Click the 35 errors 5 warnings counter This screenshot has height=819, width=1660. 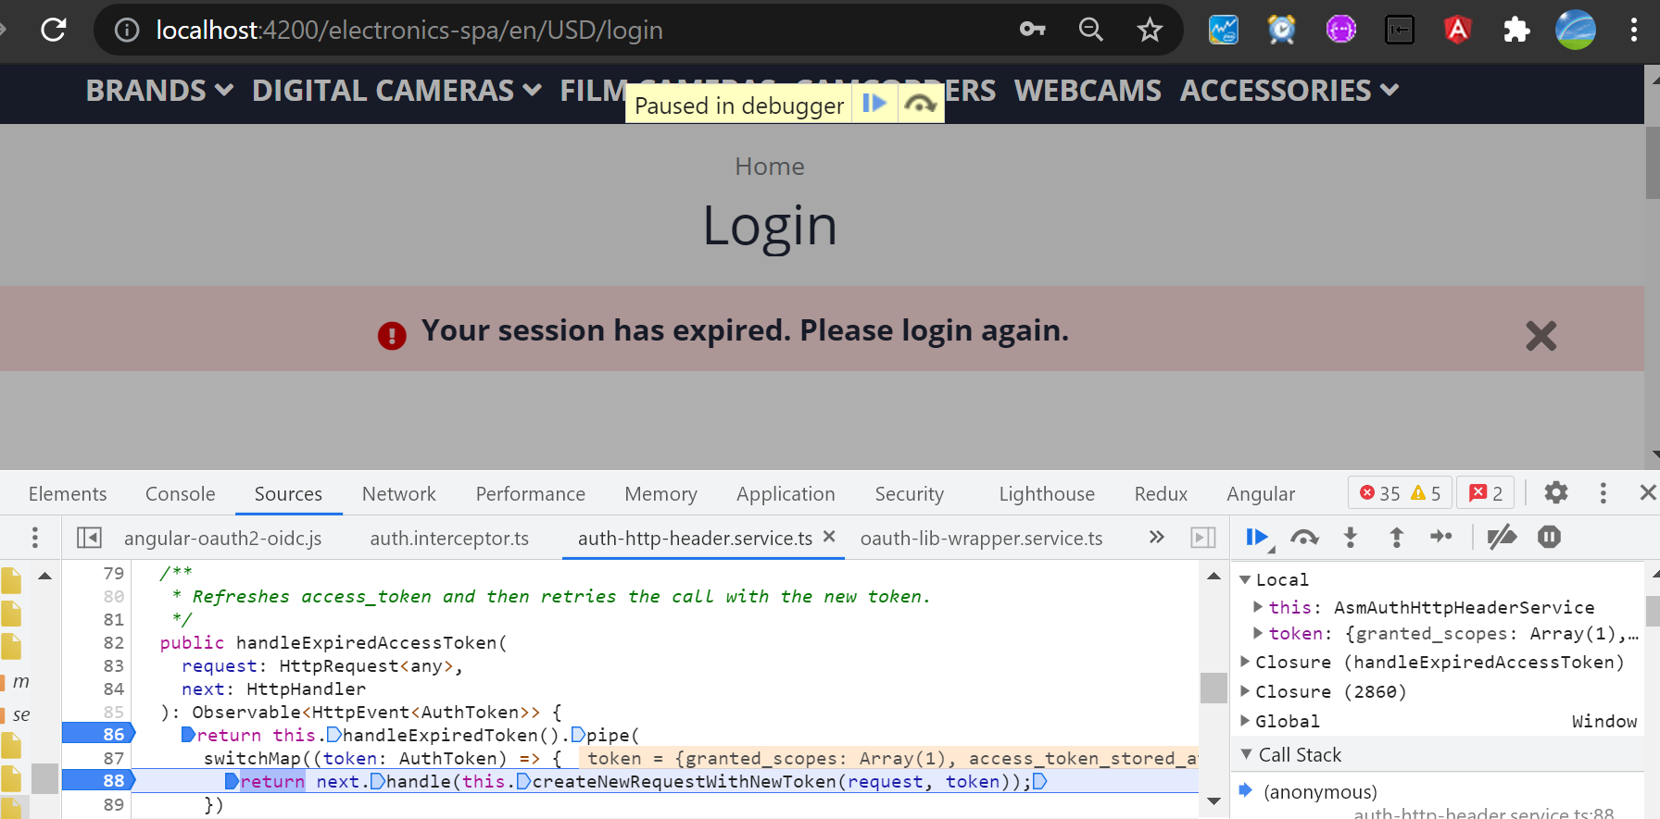(x=1400, y=493)
